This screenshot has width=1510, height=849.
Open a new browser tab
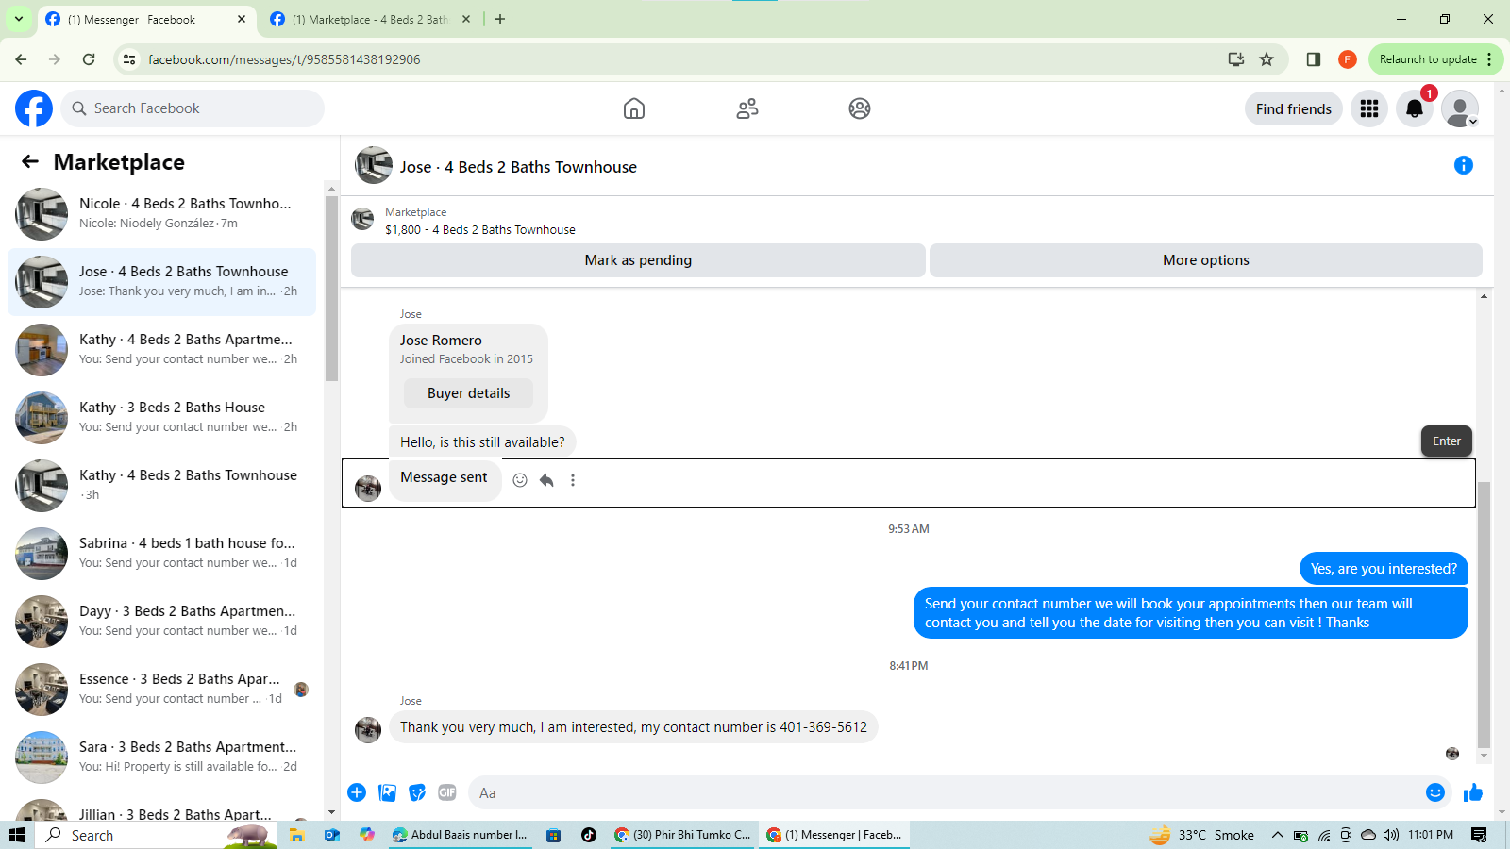pyautogui.click(x=500, y=19)
